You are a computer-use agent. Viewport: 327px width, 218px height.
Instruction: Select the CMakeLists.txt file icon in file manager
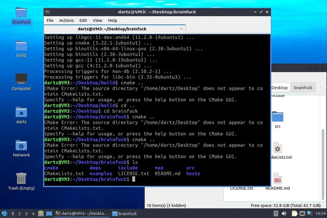[x=277, y=148]
